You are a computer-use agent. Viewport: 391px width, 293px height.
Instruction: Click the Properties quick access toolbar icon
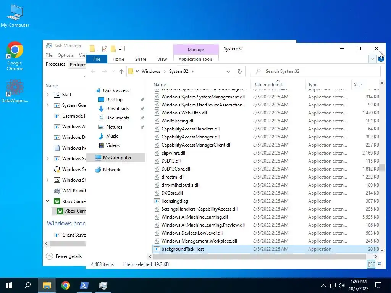tap(105, 49)
